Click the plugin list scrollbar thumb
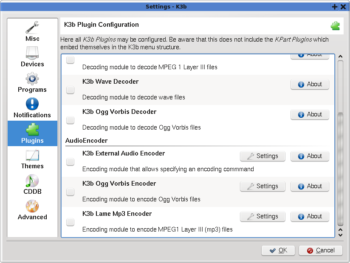The height and width of the screenshot is (263, 350). (x=340, y=169)
